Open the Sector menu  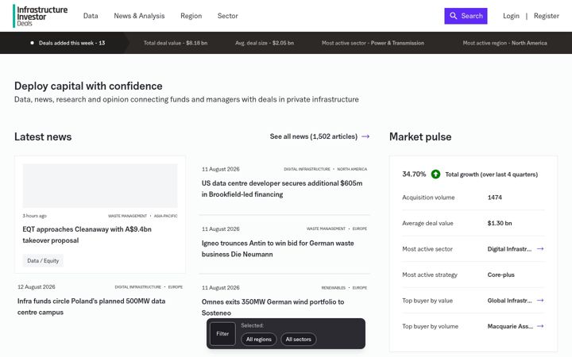tap(228, 16)
